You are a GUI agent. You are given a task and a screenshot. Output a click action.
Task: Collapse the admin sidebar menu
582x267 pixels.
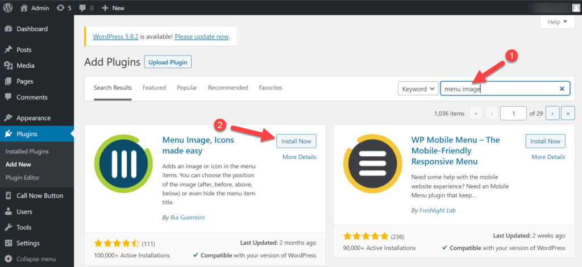[x=37, y=259]
